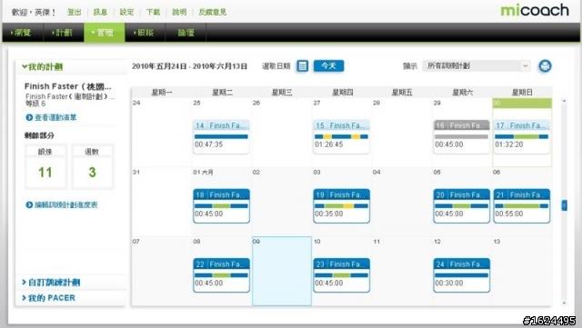Open the 下載 download link
This screenshot has height=328, width=582.
(153, 12)
